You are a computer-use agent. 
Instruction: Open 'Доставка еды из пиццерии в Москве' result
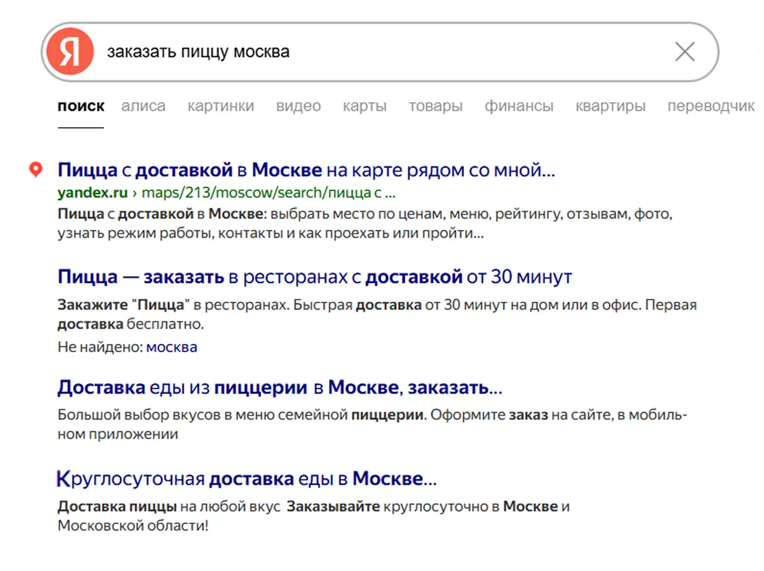(279, 388)
